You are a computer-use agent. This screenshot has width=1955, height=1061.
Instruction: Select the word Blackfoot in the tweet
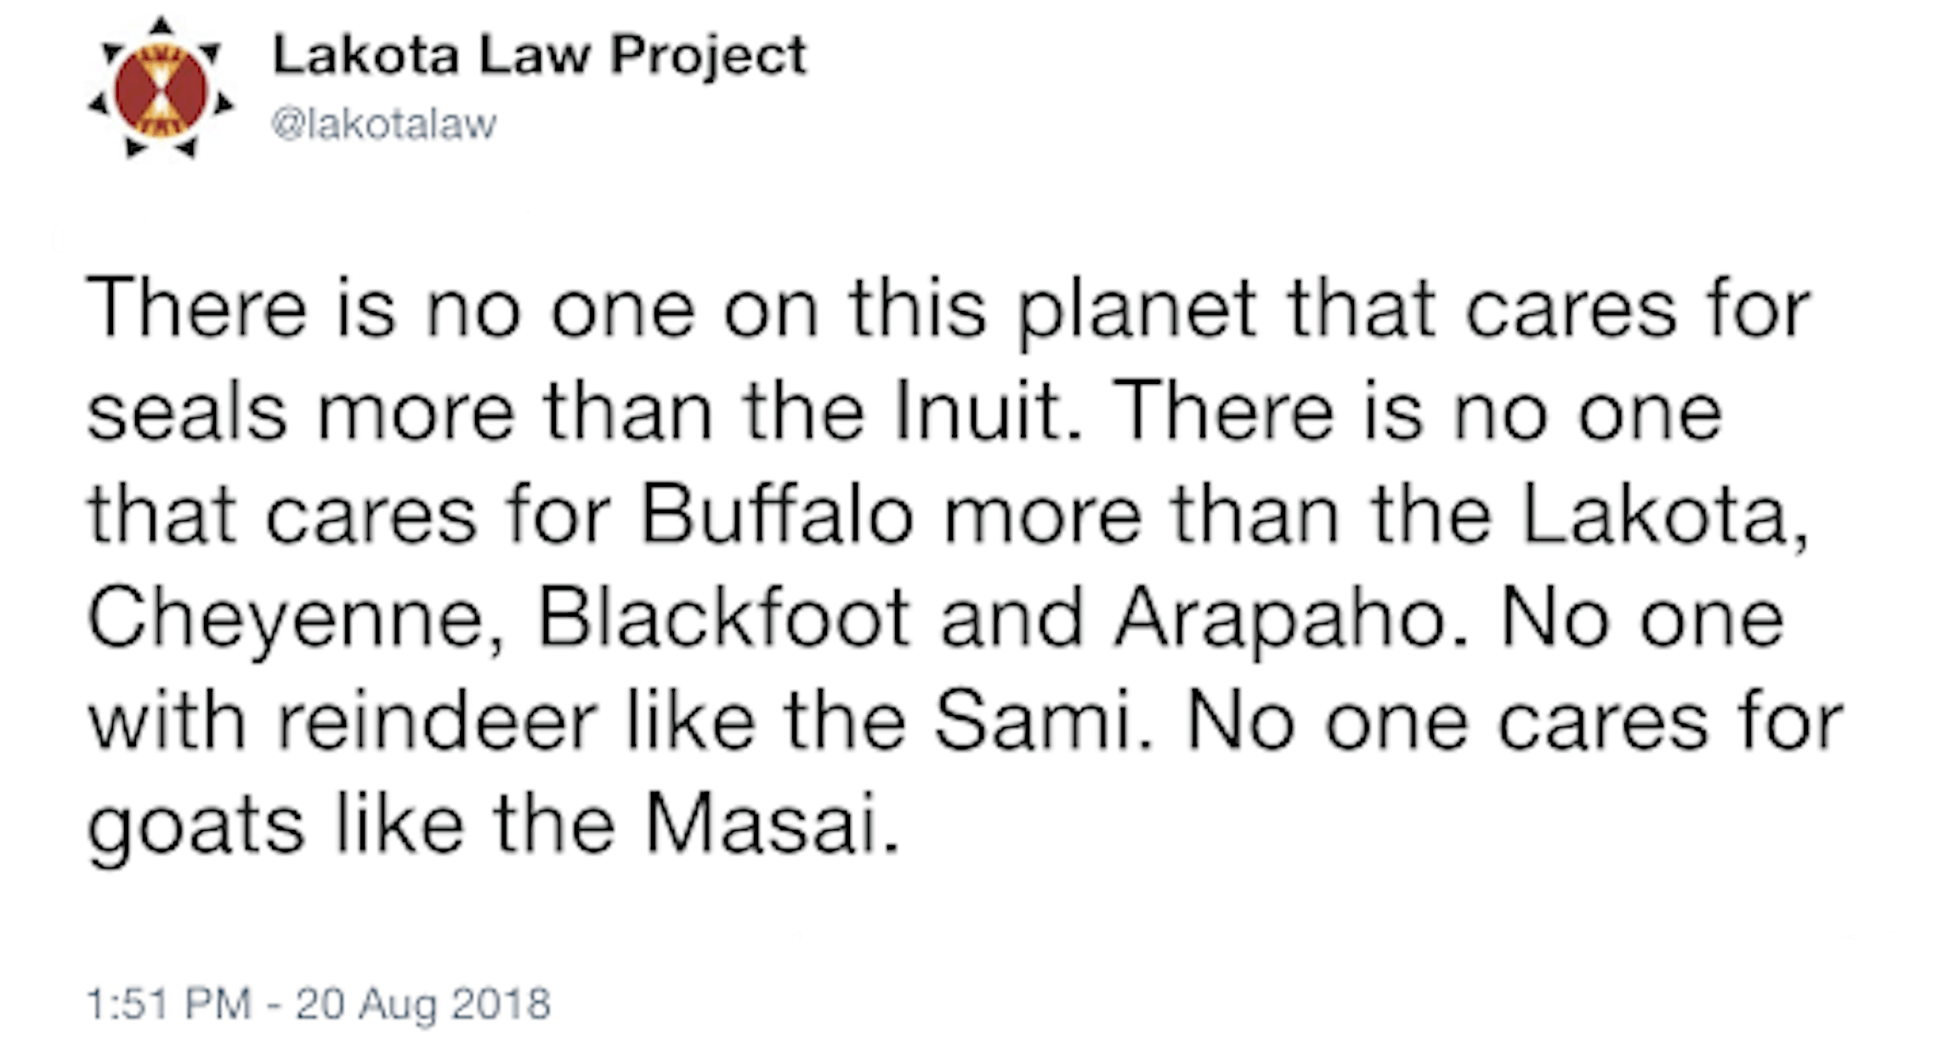(x=723, y=618)
